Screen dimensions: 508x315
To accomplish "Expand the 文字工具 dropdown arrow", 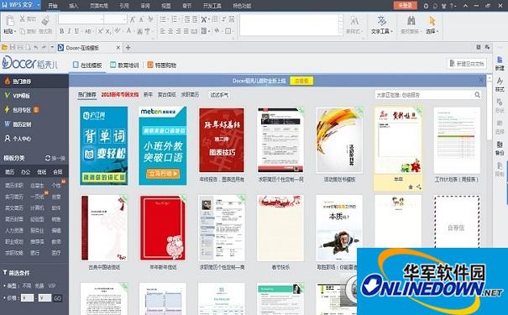I will (391, 31).
